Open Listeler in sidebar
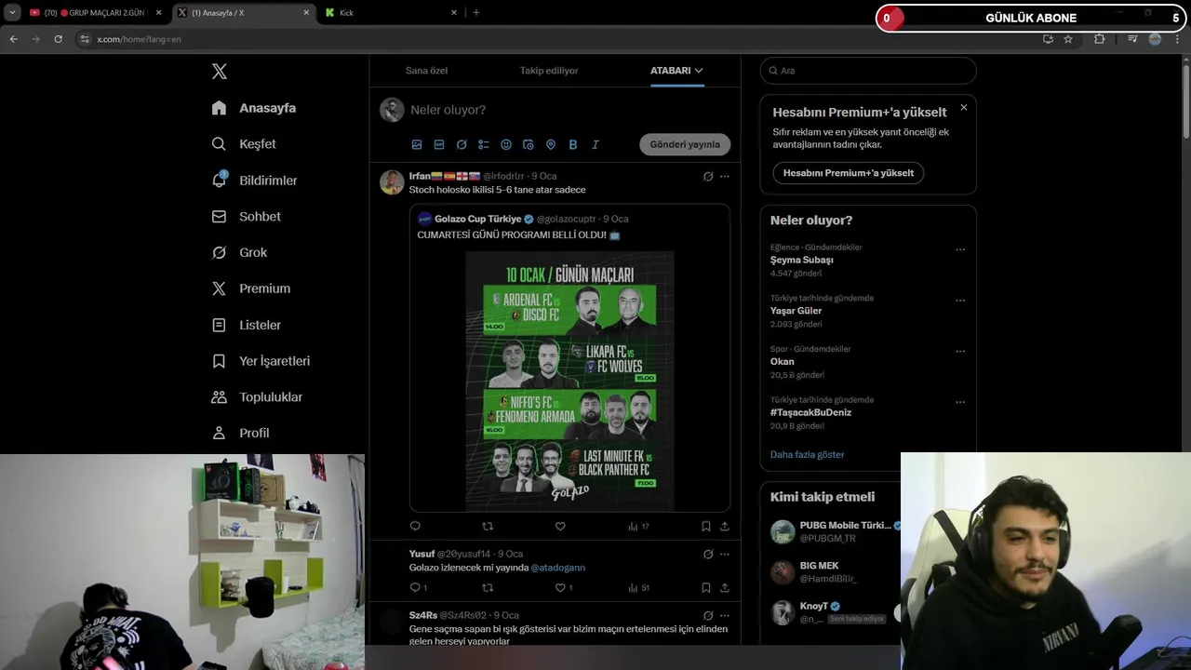Screen dimensions: 1191x670 click(247, 325)
